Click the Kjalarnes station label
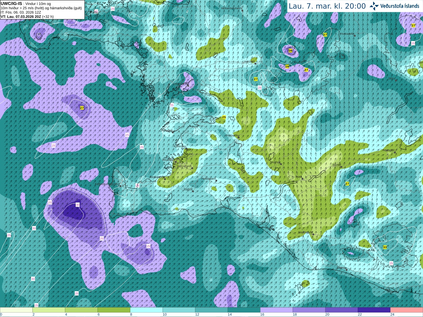The height and width of the screenshot is (317, 423). click(180, 146)
